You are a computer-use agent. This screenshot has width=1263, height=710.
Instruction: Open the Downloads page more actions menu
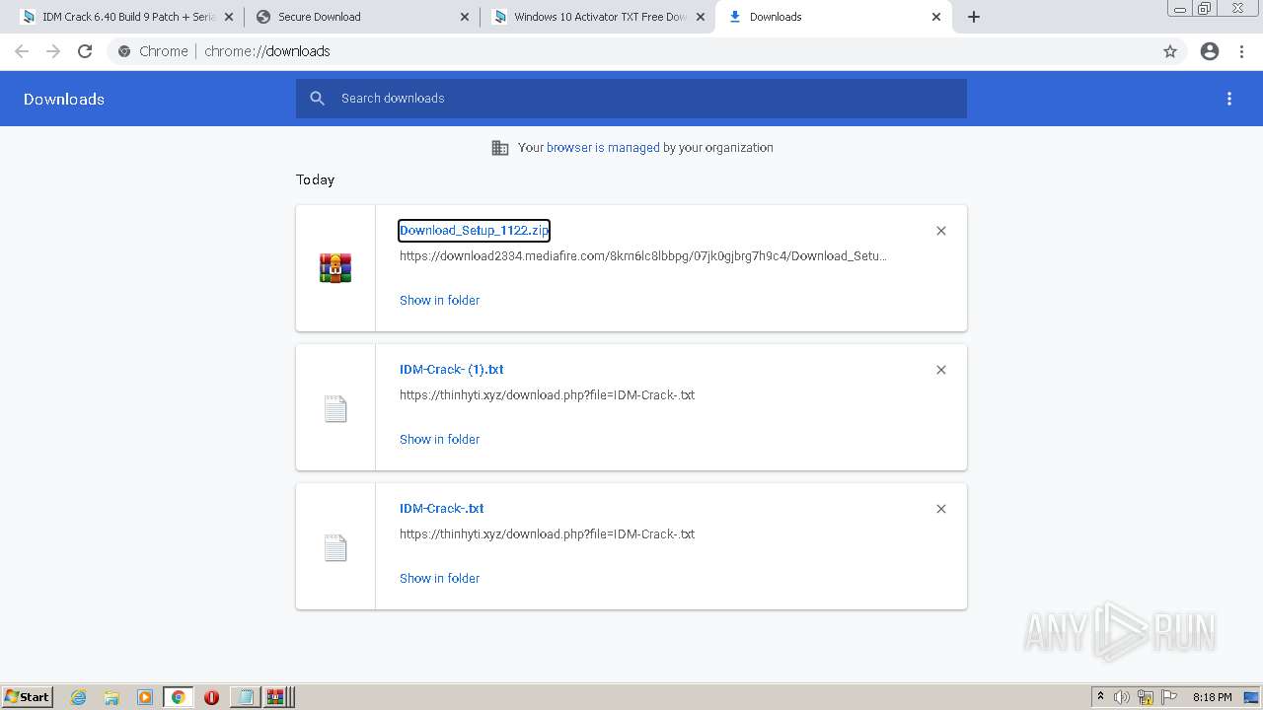click(1229, 99)
